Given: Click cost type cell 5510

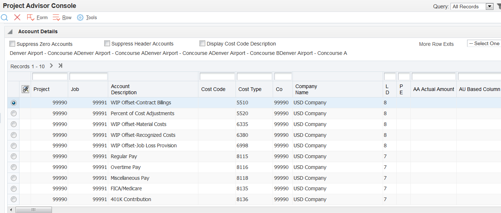Looking at the screenshot, I should click(254, 103).
